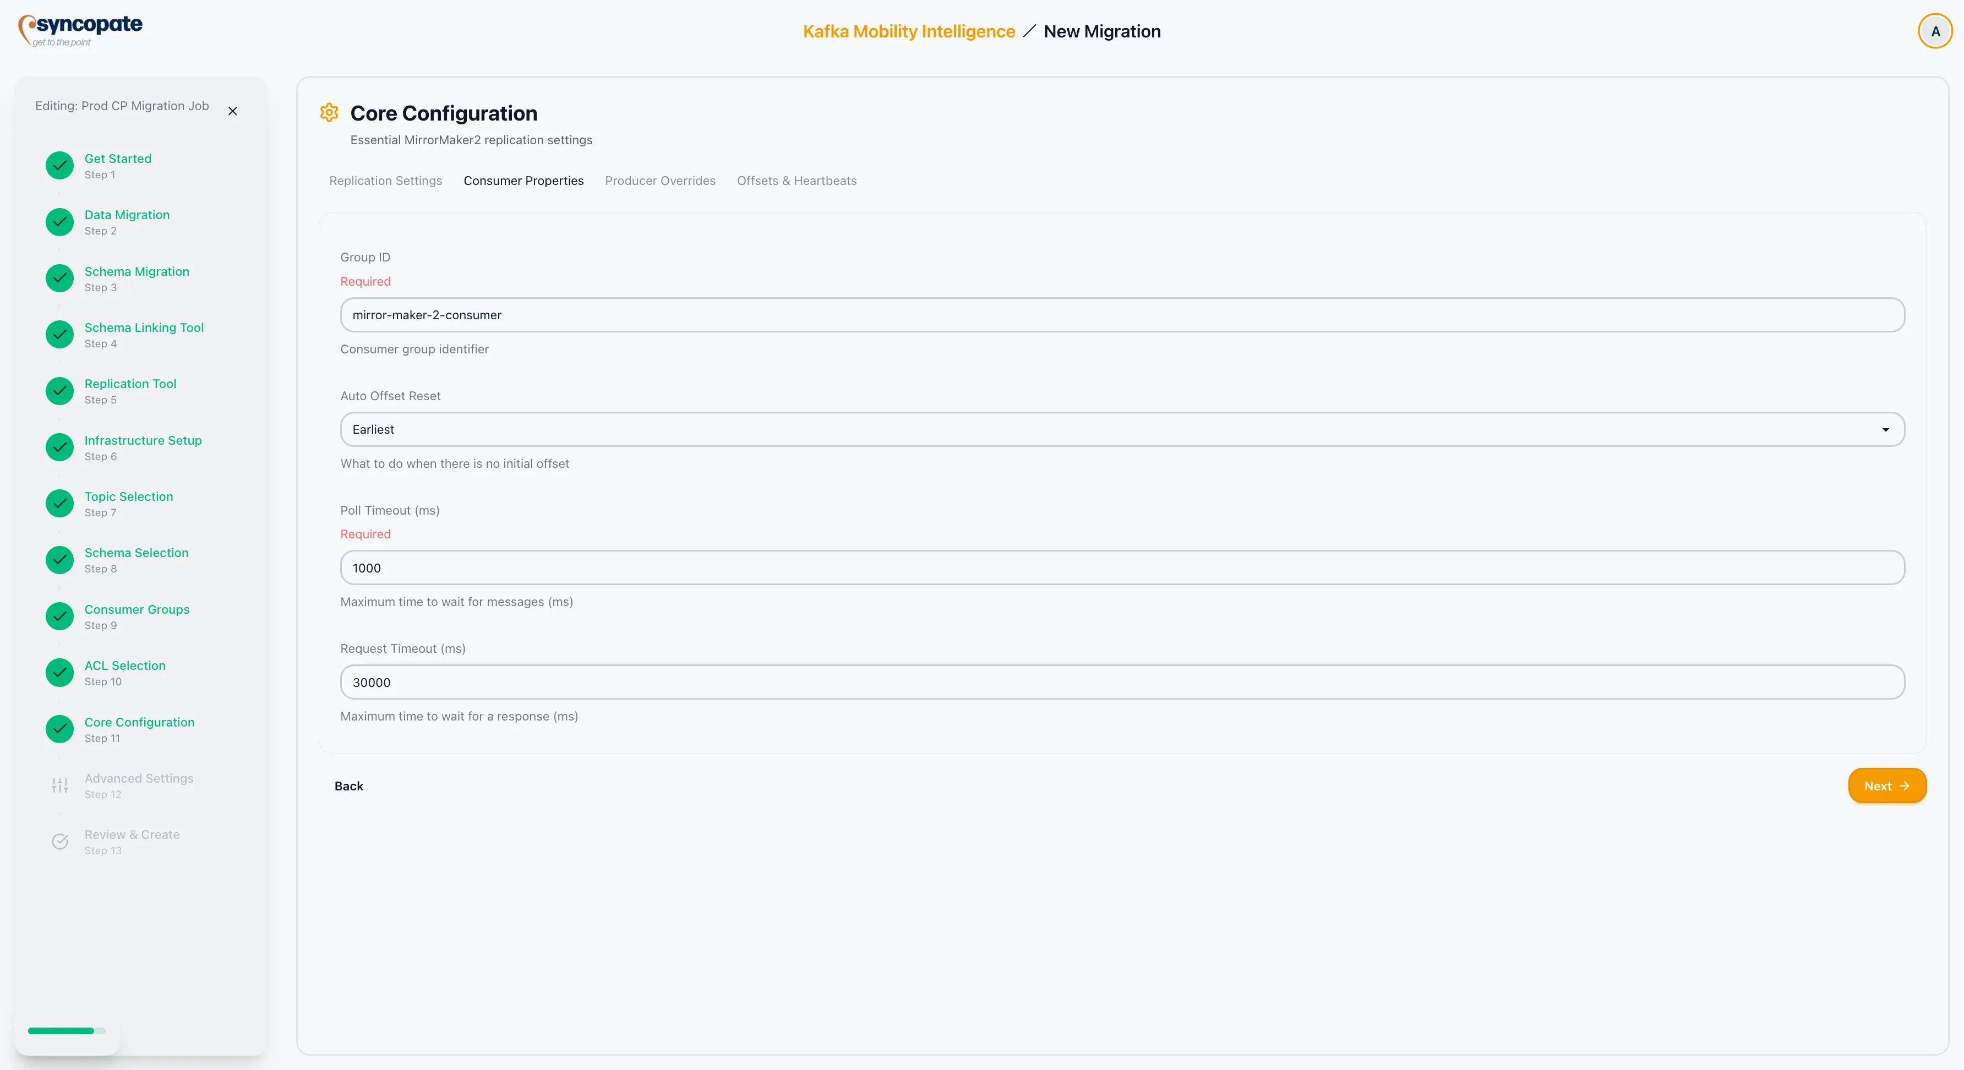
Task: Select the Consumer Groups step in sidebar
Action: pyautogui.click(x=137, y=609)
